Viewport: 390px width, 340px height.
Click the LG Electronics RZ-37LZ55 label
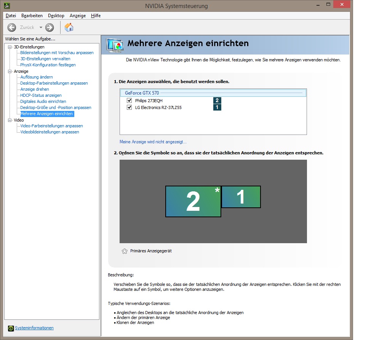point(158,107)
